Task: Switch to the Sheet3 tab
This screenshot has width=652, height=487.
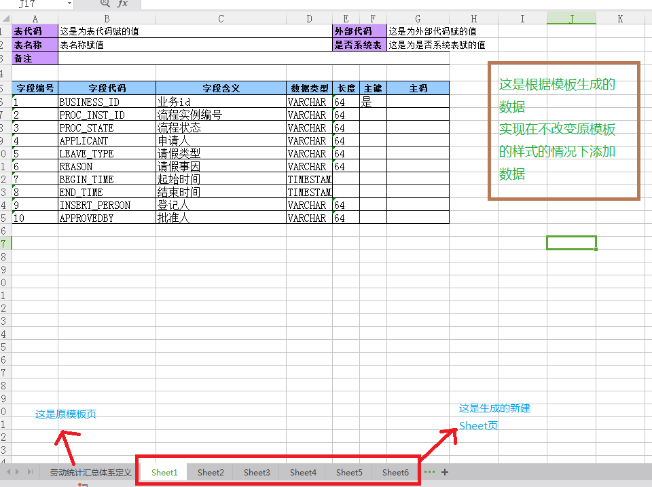Action: point(257,473)
